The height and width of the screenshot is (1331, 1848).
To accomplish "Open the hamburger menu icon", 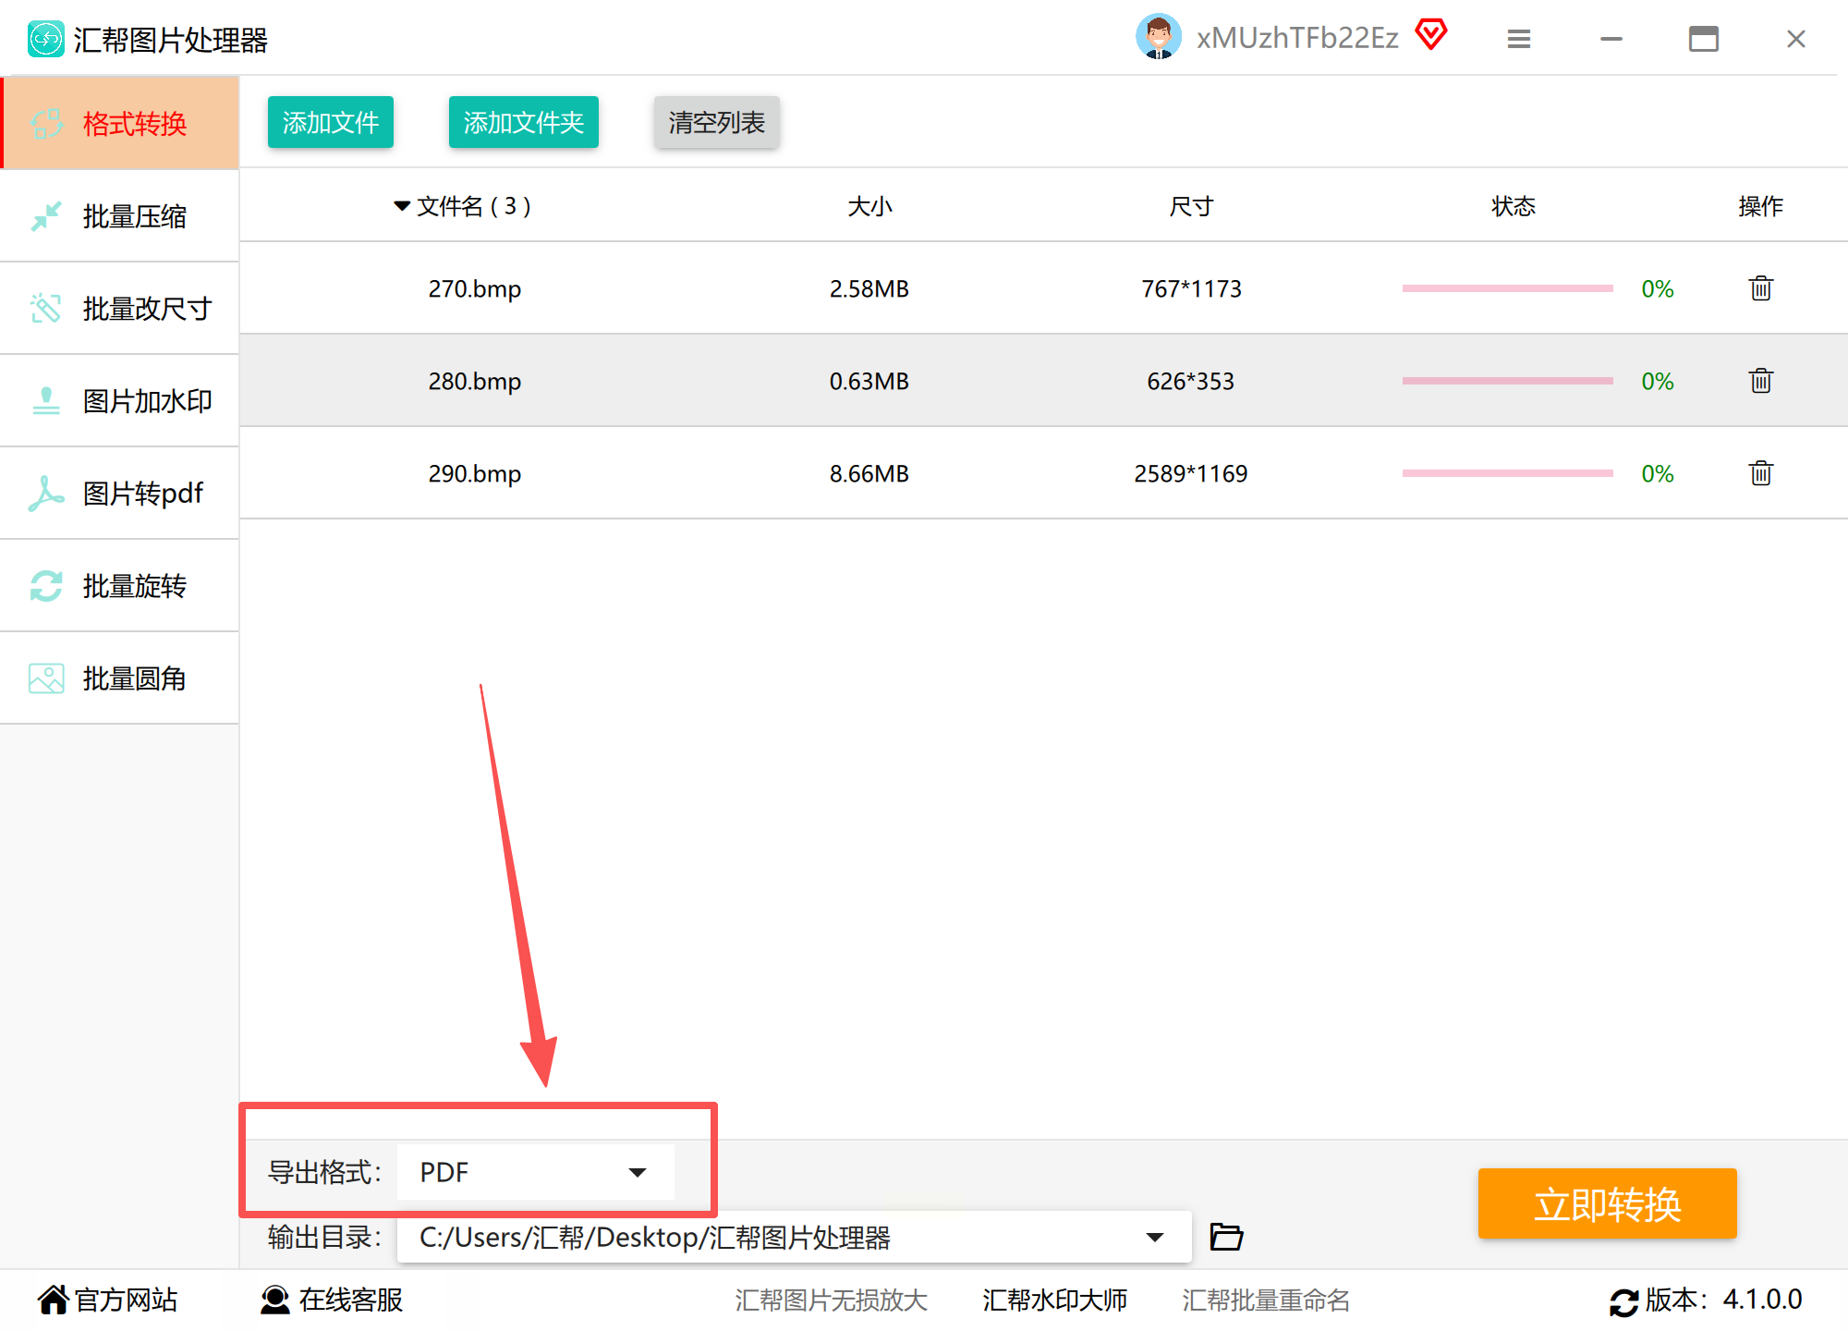I will click(1518, 39).
